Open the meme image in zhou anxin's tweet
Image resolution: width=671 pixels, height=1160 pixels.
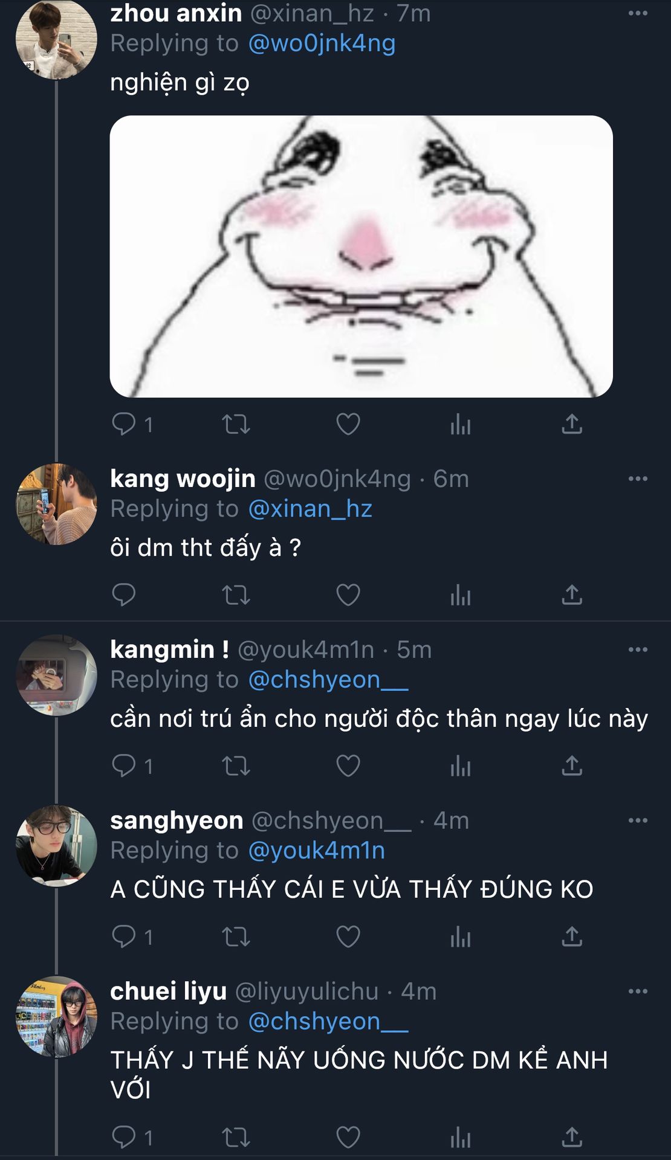coord(361,256)
